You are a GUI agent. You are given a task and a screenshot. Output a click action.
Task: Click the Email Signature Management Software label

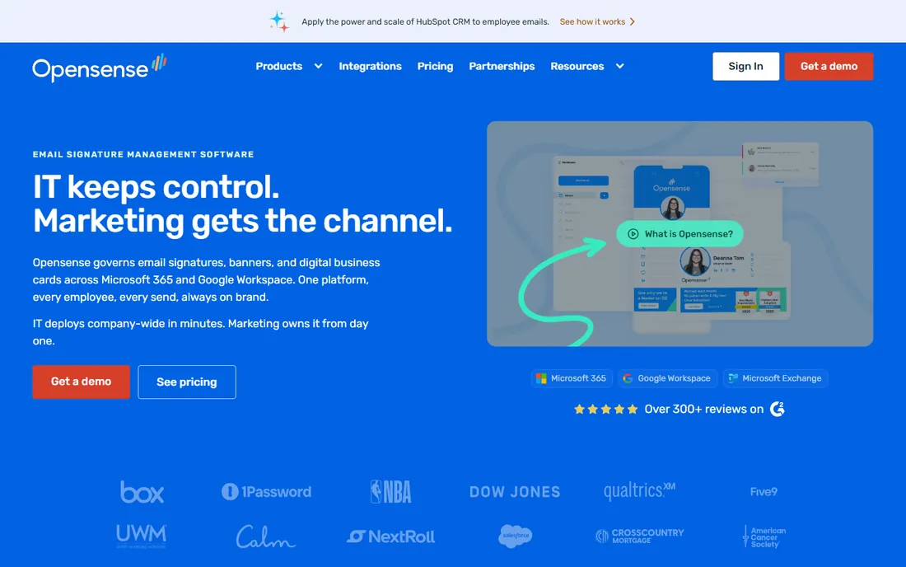tap(143, 154)
